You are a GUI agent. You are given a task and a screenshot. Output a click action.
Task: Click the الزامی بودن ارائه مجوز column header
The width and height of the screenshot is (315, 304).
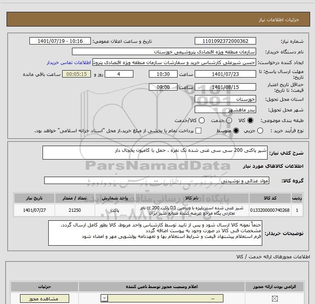click(274, 287)
